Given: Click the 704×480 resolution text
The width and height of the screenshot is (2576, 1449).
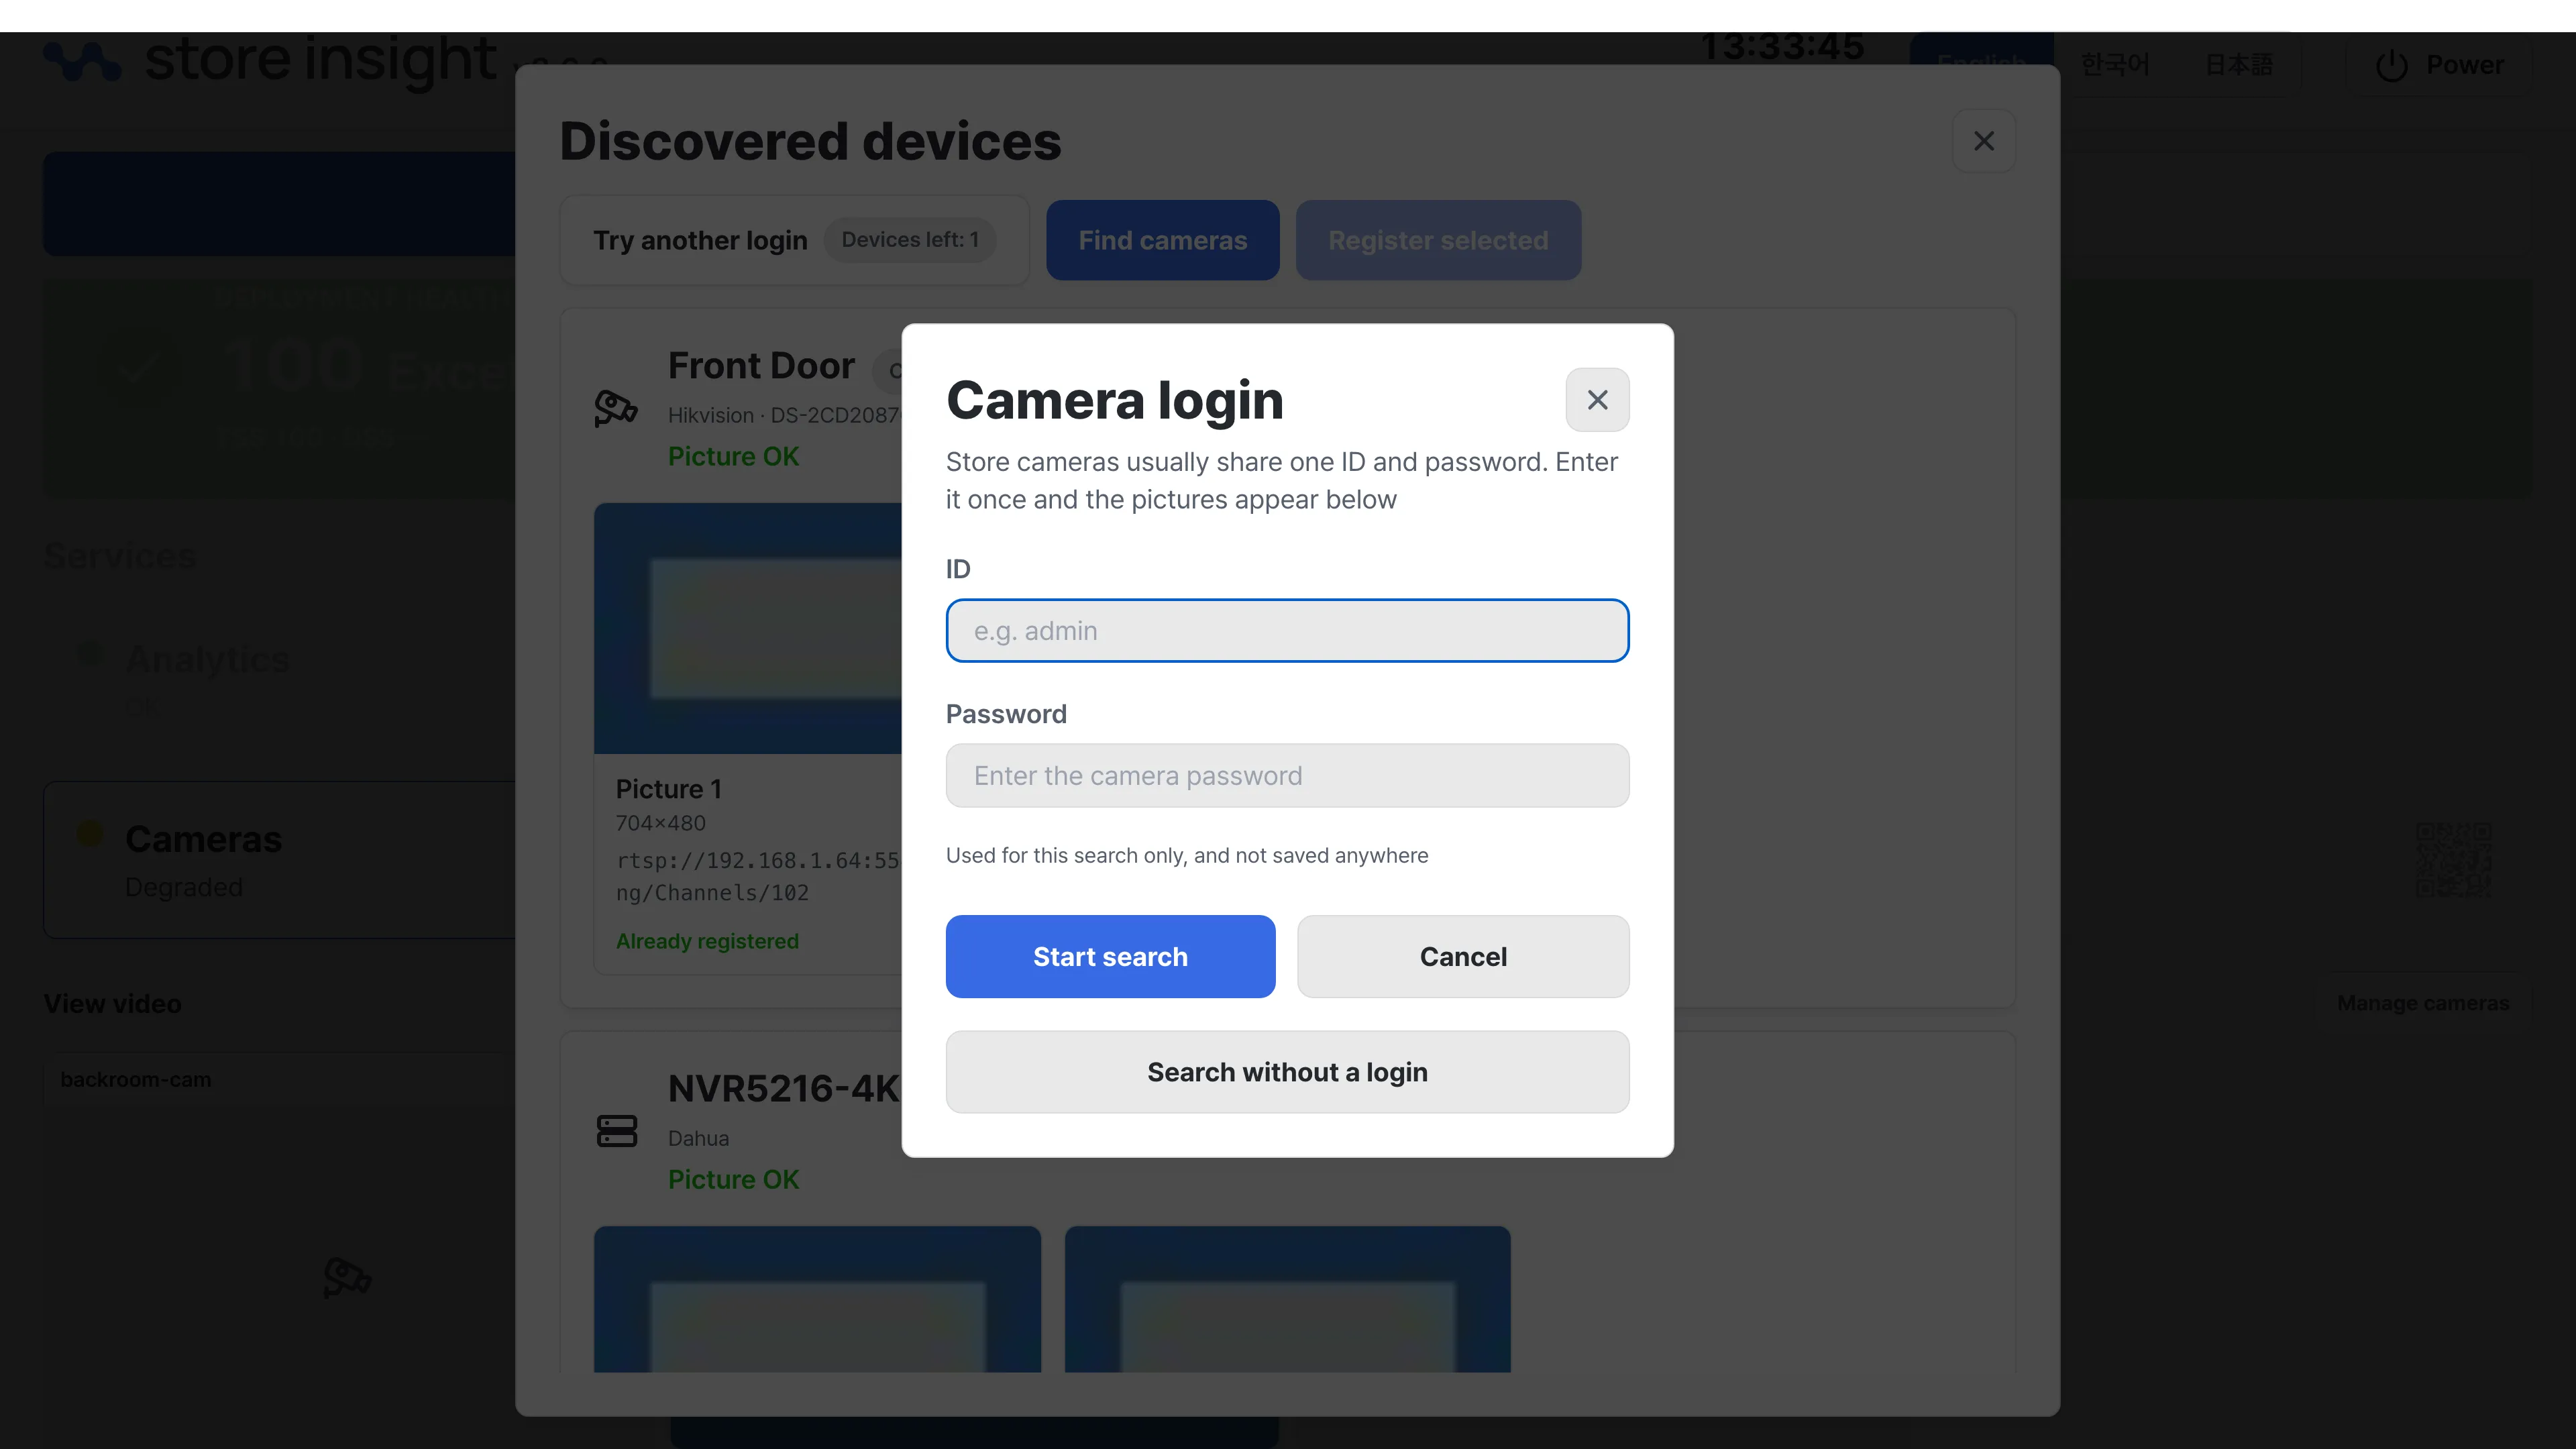Looking at the screenshot, I should click(x=660, y=823).
